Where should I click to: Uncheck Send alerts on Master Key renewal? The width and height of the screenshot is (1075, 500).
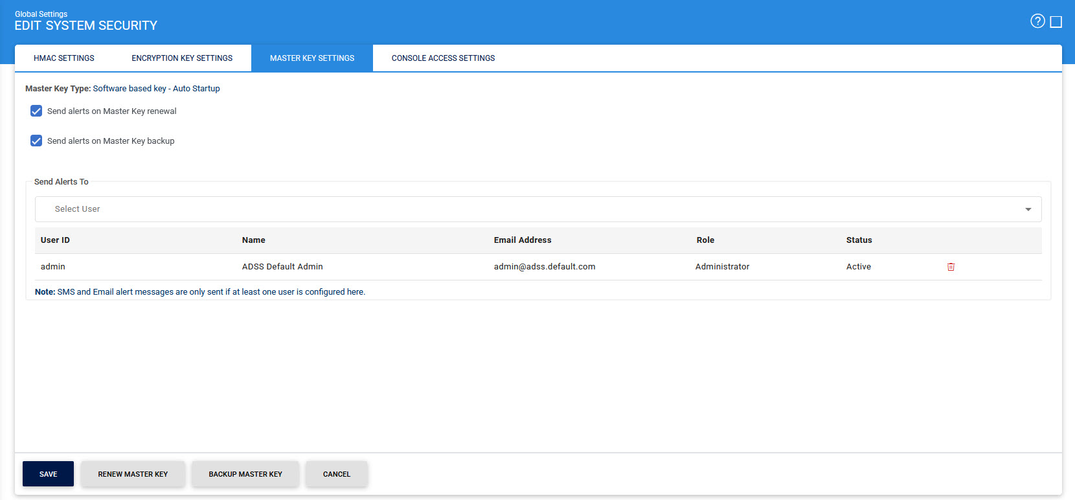pyautogui.click(x=36, y=111)
